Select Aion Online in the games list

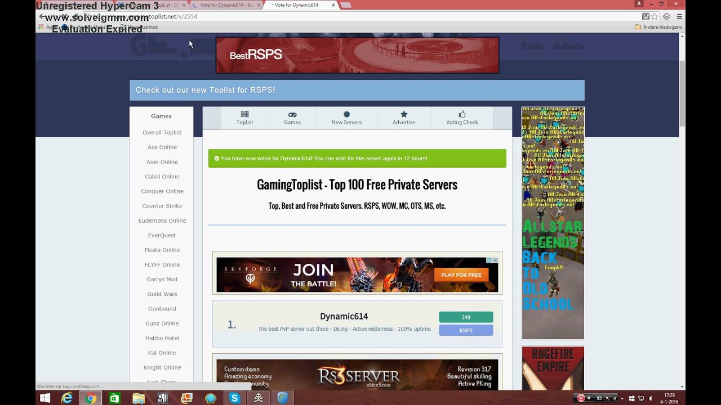point(162,162)
